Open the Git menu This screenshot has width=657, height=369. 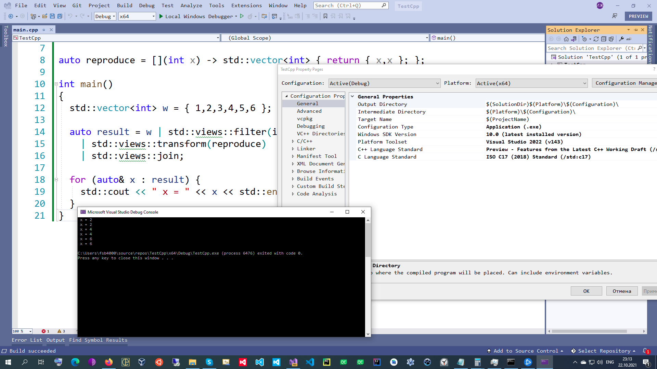(x=77, y=5)
